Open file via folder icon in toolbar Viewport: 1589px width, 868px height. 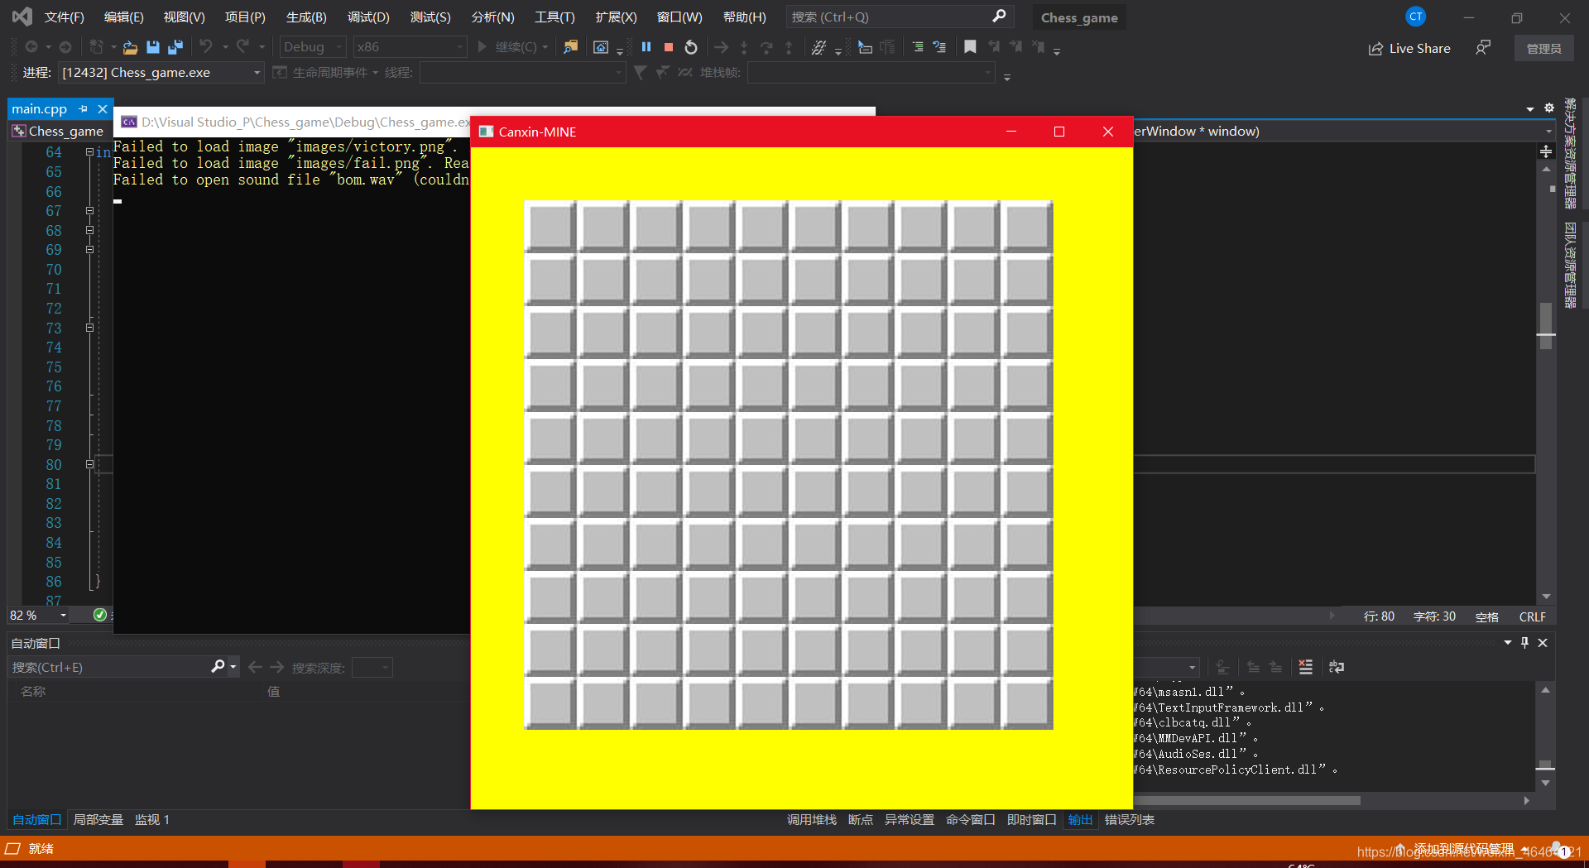[x=130, y=47]
